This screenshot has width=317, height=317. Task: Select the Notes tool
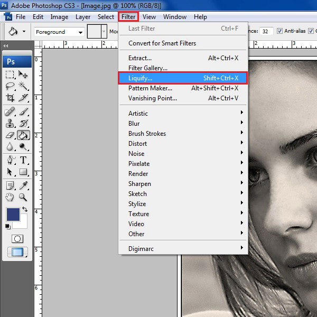[x=10, y=185]
